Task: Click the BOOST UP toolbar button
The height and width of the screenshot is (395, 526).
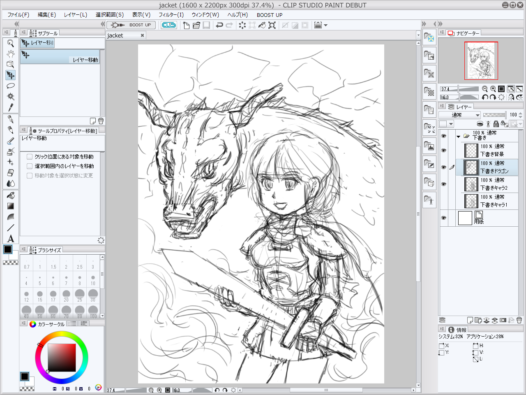Action: pos(131,25)
